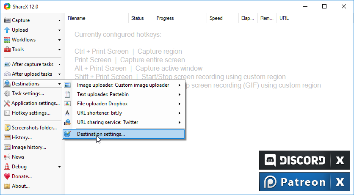Click the Destination settings globe icon
This screenshot has width=354, height=195.
click(x=67, y=134)
